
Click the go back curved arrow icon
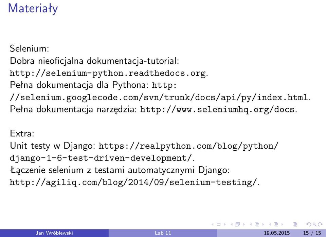(309, 224)
